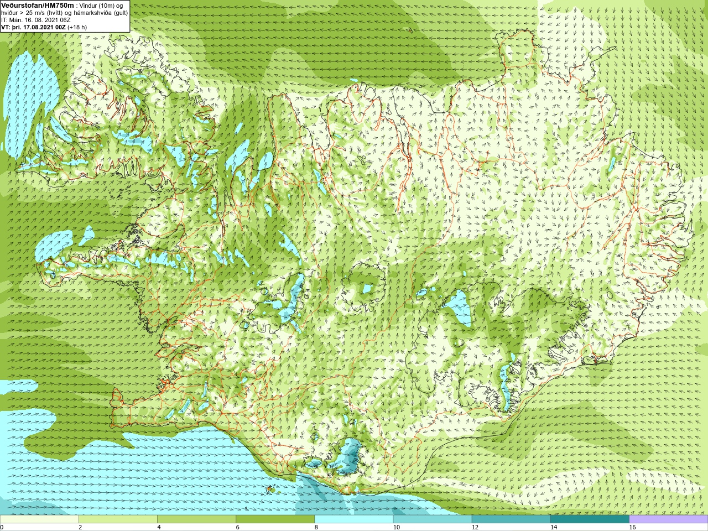Click the light cyan 8–10 m/s legend swatch
Viewport: 708px width, 531px height.
tap(354, 519)
